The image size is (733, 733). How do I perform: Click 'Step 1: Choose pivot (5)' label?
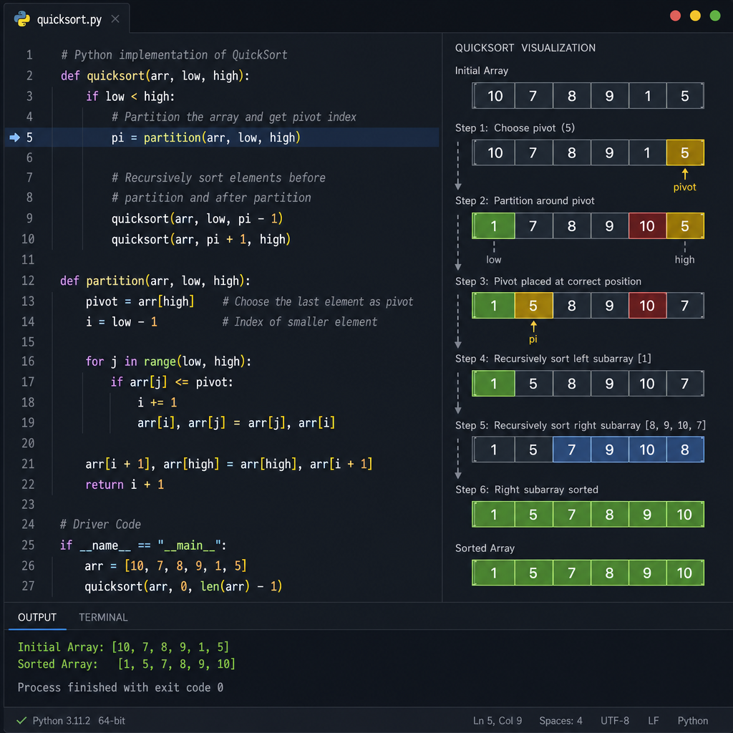(515, 128)
